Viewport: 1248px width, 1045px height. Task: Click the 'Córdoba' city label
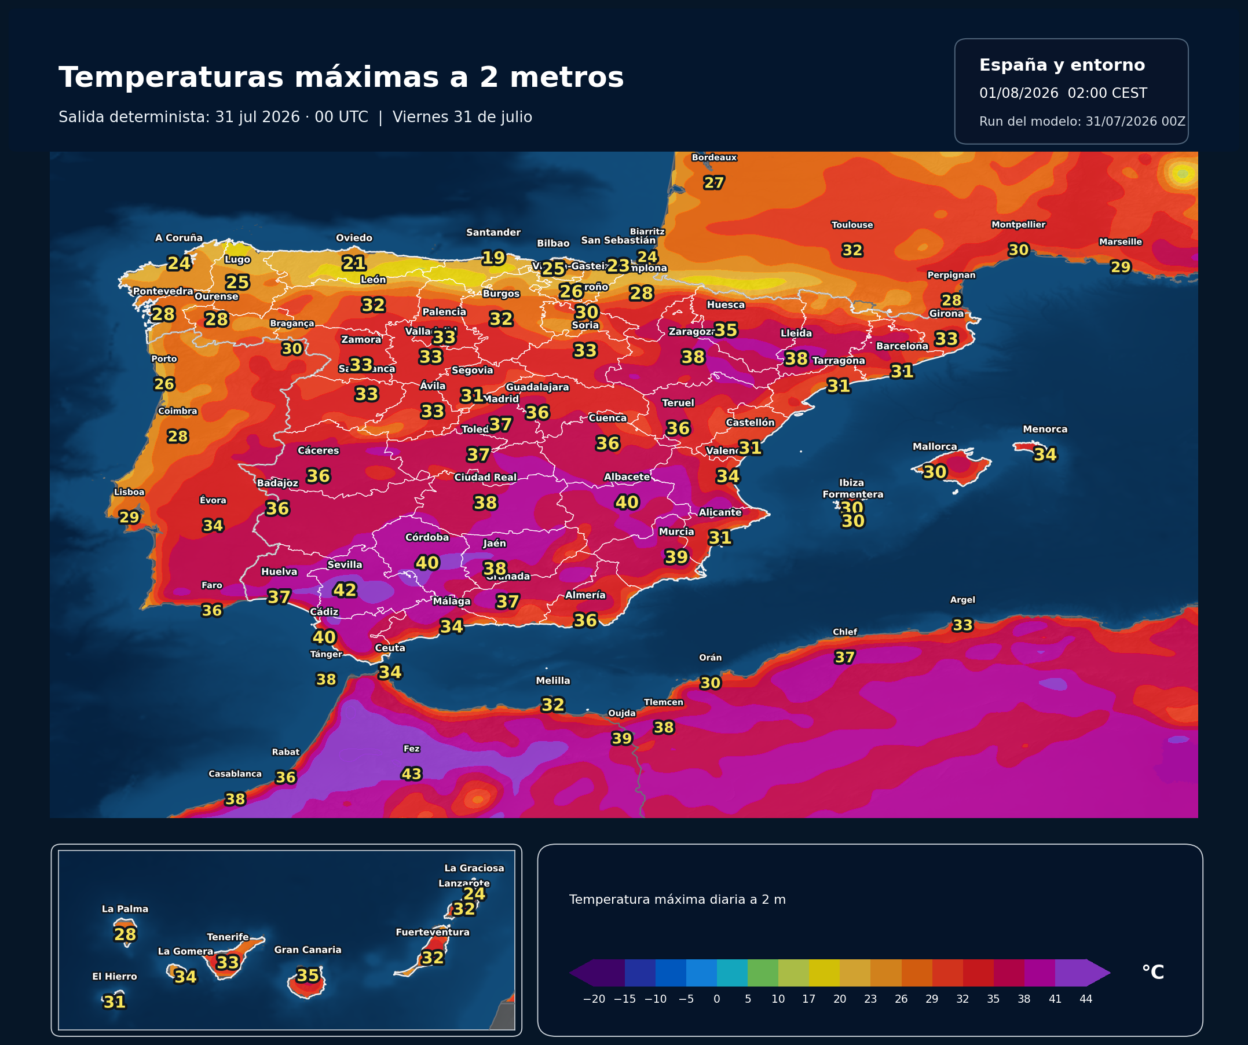pos(427,537)
